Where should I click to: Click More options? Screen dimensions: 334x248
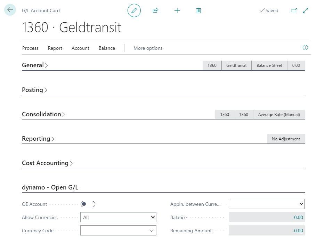coord(148,48)
